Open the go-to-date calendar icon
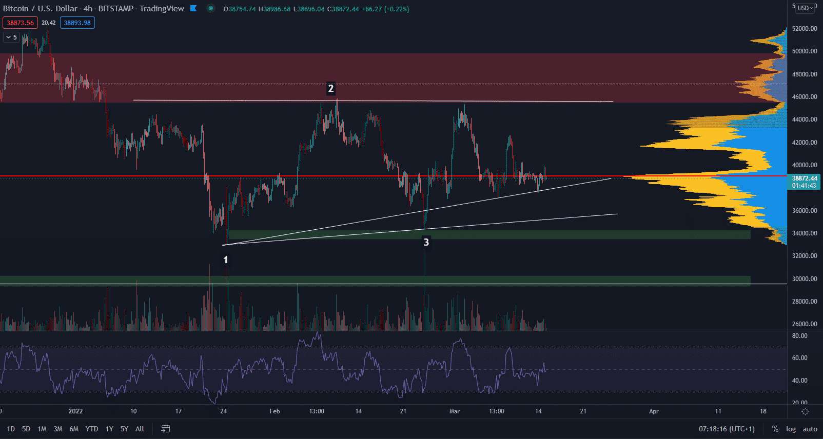The height and width of the screenshot is (439, 823). [166, 429]
